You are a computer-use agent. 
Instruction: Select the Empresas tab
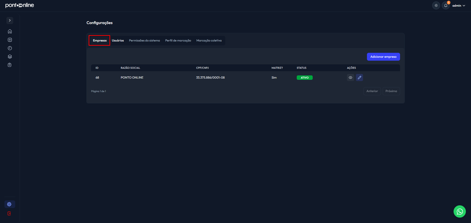[x=100, y=40]
